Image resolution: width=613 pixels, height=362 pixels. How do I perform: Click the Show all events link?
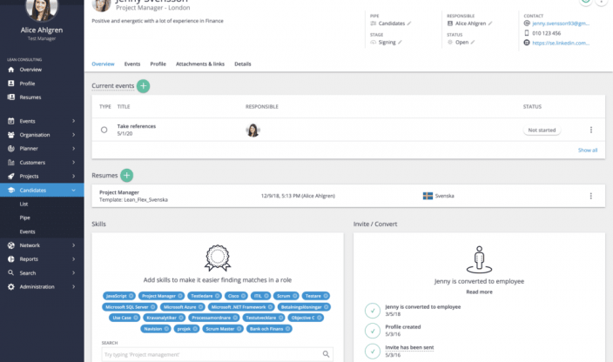pyautogui.click(x=588, y=151)
